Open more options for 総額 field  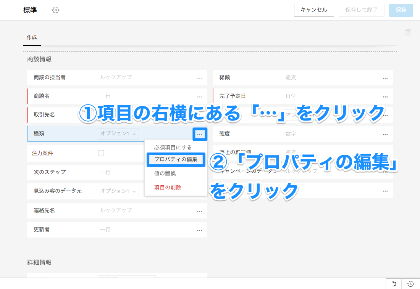pyautogui.click(x=385, y=78)
